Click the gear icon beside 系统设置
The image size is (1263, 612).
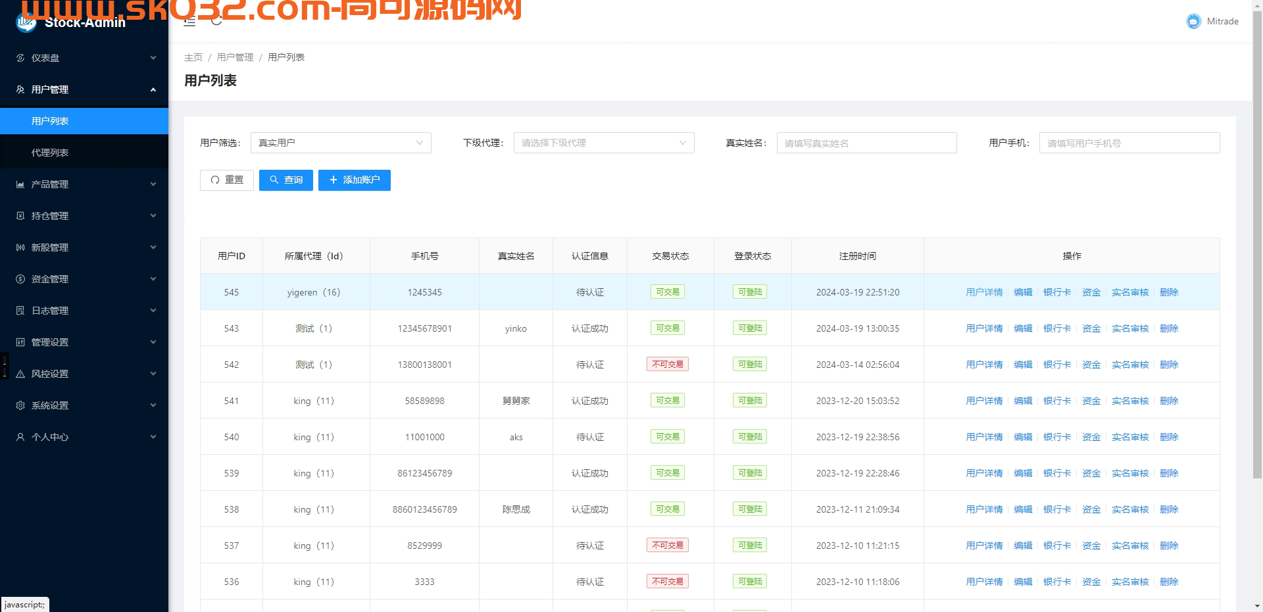(20, 405)
